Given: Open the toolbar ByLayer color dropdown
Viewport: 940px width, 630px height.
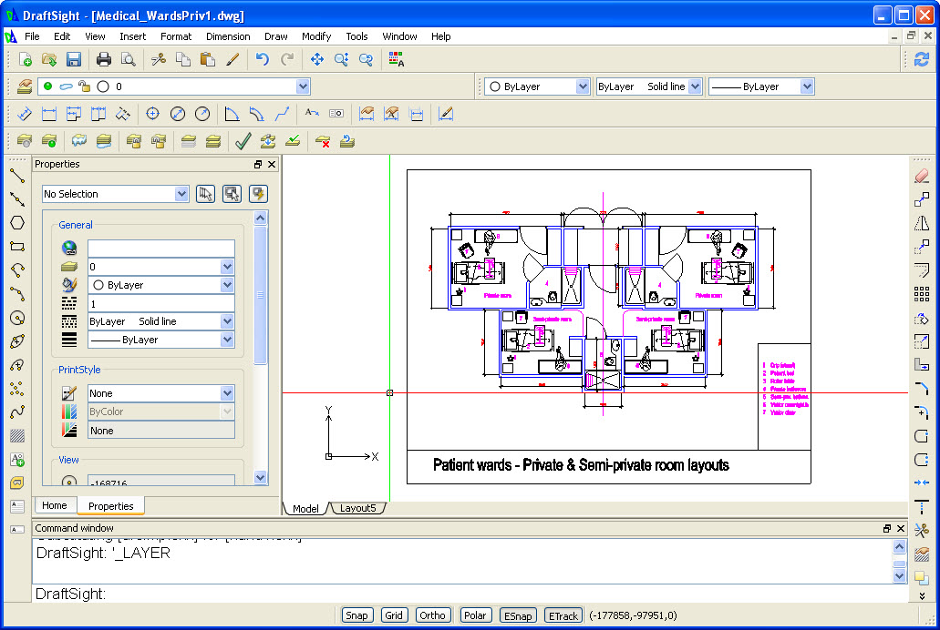Looking at the screenshot, I should pyautogui.click(x=582, y=86).
